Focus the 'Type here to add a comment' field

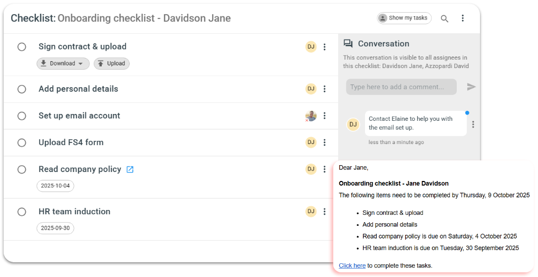401,87
